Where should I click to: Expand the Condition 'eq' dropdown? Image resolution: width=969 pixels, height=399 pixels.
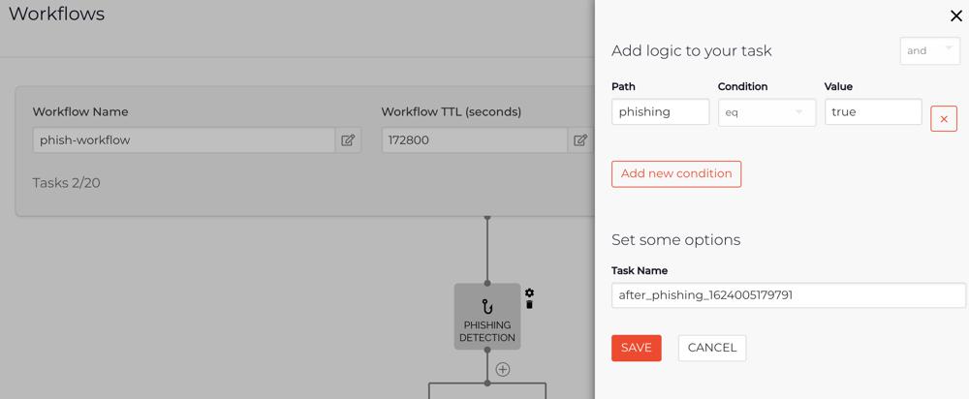coord(766,112)
